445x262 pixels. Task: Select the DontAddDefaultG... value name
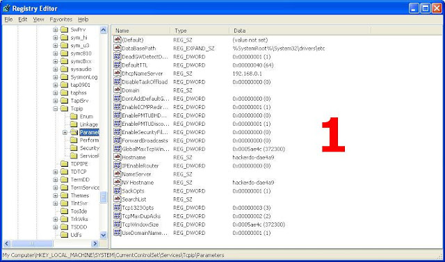tap(145, 99)
